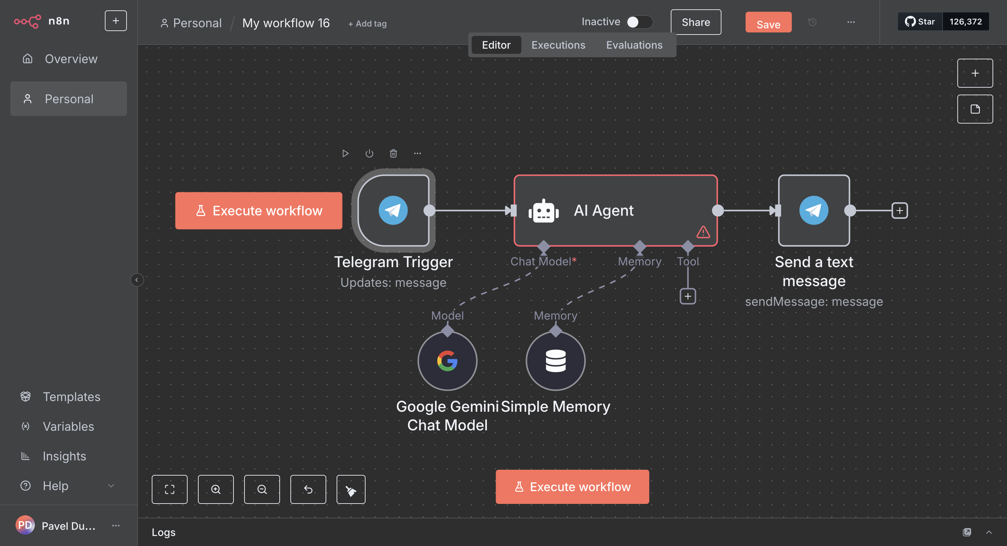Click the zoom to fit canvas icon
The width and height of the screenshot is (1007, 546).
(169, 489)
